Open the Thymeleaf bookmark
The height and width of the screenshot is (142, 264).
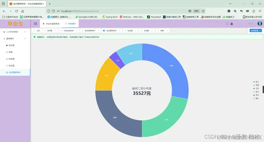pyautogui.click(x=154, y=17)
